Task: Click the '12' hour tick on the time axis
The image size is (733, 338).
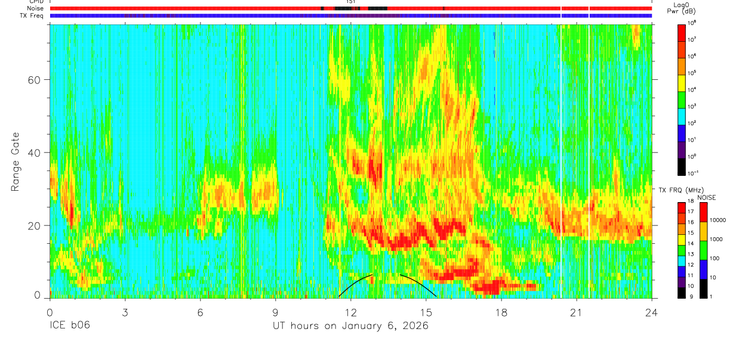Action: pos(350,312)
